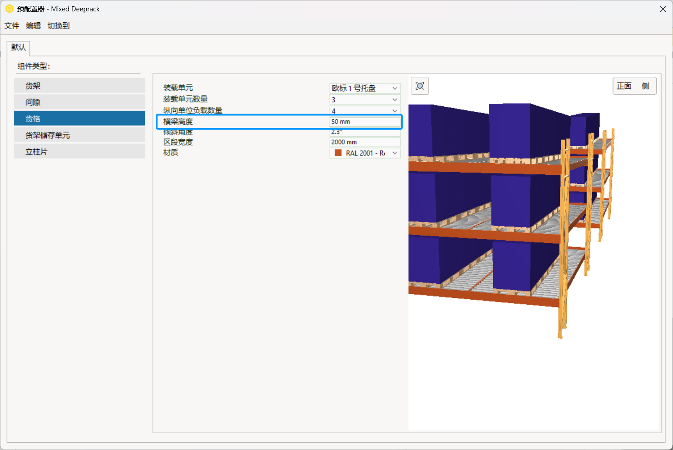Open the 装载单元 dropdown 欧标 1 号托盘
The image size is (673, 450).
coord(365,88)
